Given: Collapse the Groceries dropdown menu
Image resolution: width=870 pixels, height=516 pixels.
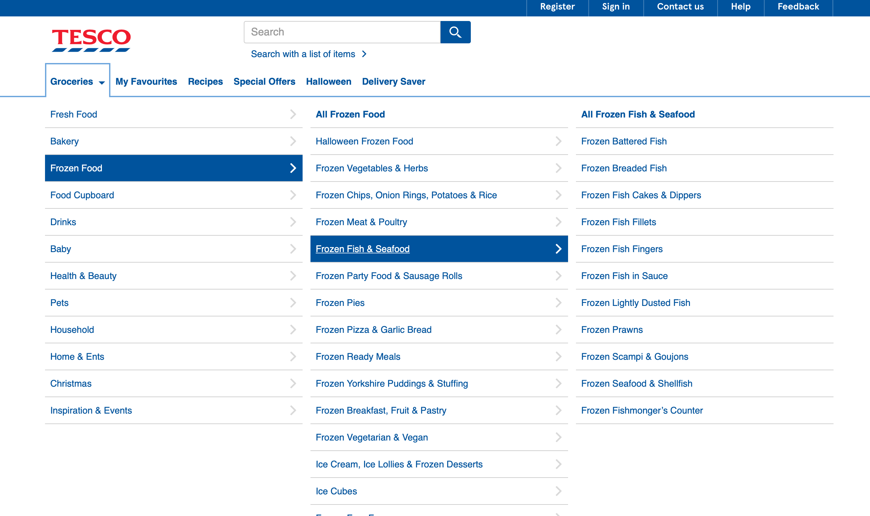Looking at the screenshot, I should [78, 81].
